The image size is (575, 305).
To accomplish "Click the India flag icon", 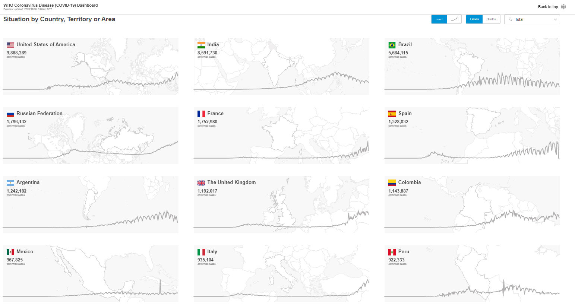I will 201,45.
